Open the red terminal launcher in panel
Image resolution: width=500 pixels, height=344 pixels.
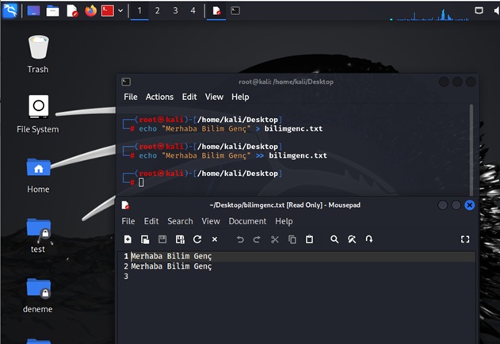(x=108, y=10)
